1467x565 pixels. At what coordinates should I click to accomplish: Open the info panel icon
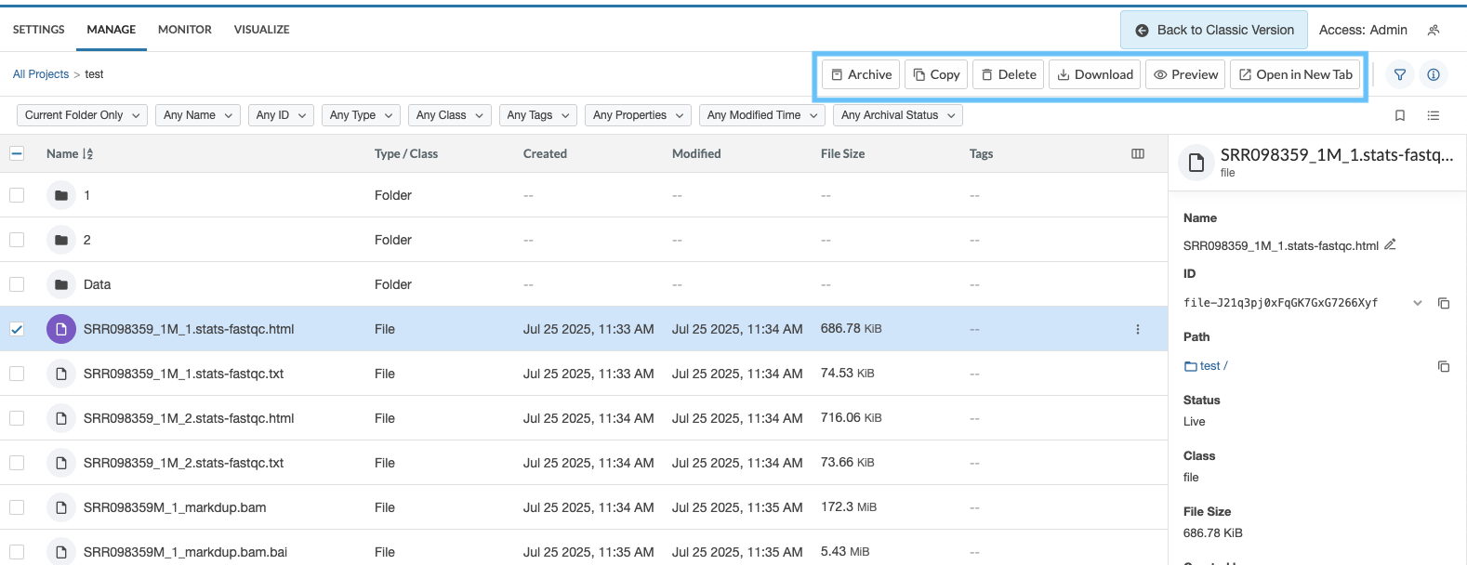1434,74
